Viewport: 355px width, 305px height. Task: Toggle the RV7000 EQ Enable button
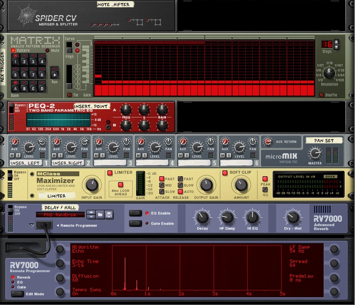[135, 213]
